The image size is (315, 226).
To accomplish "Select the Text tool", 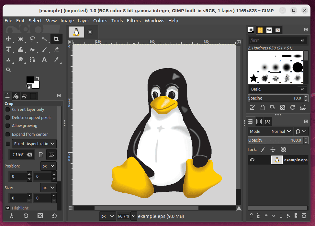I will click(44, 59).
